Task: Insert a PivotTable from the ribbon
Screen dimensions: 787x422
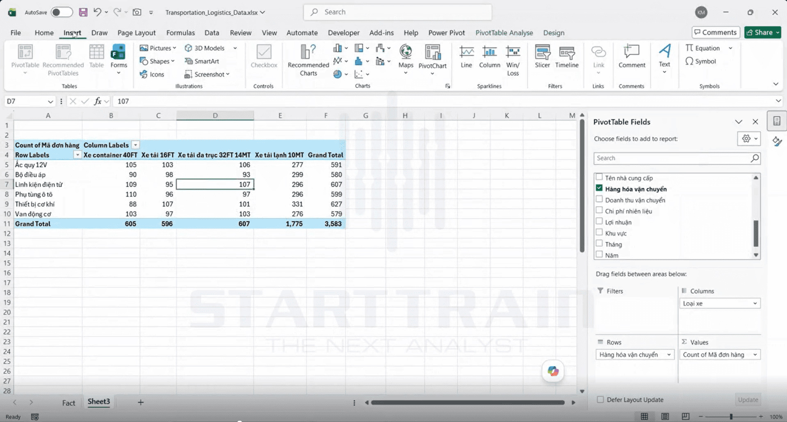Action: 25,60
